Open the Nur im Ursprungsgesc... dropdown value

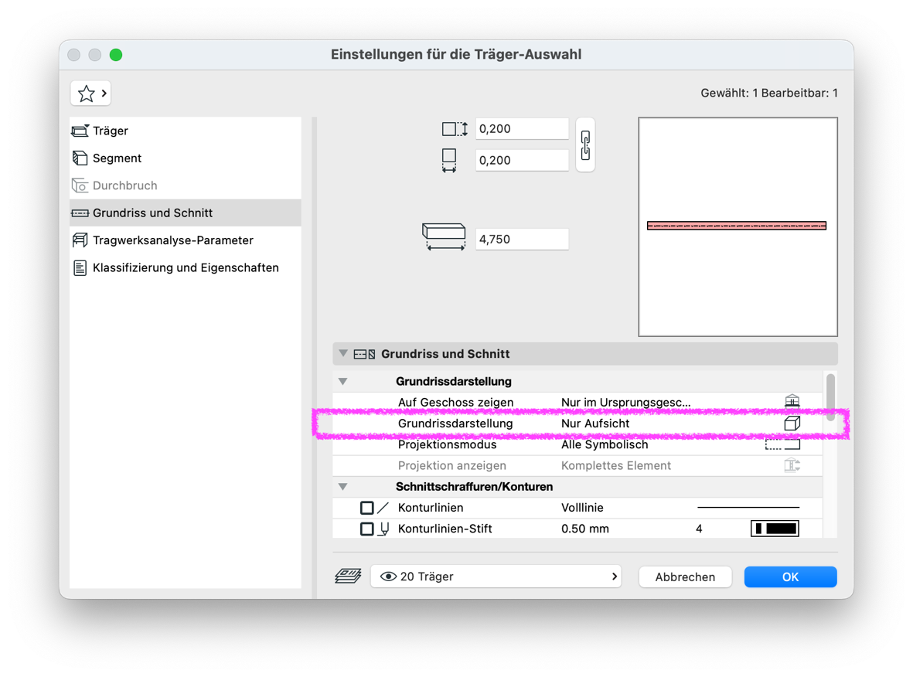coord(626,402)
